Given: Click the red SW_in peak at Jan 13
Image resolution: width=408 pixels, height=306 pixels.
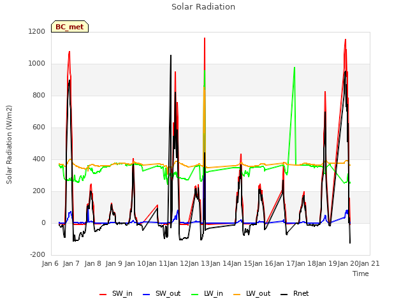Looking at the screenshot, I should [x=205, y=38].
